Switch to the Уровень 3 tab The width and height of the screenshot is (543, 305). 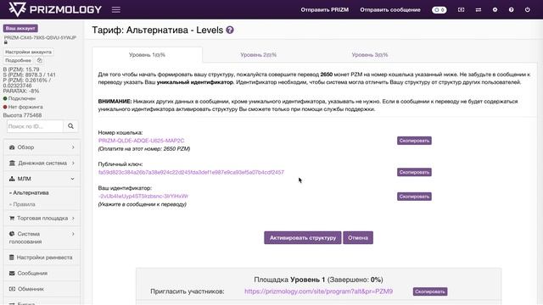point(370,54)
